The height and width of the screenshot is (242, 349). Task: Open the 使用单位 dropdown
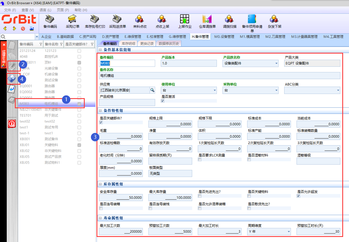215,90
